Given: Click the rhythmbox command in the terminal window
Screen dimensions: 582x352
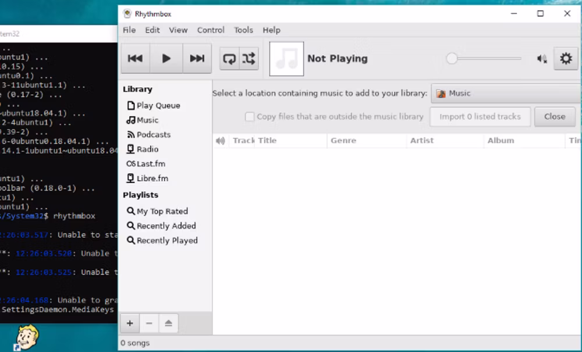Looking at the screenshot, I should pyautogui.click(x=74, y=215).
